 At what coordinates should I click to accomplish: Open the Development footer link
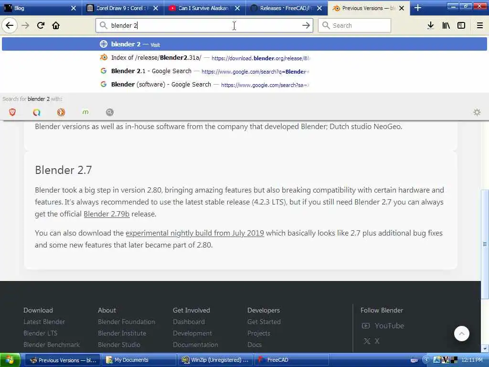[192, 333]
